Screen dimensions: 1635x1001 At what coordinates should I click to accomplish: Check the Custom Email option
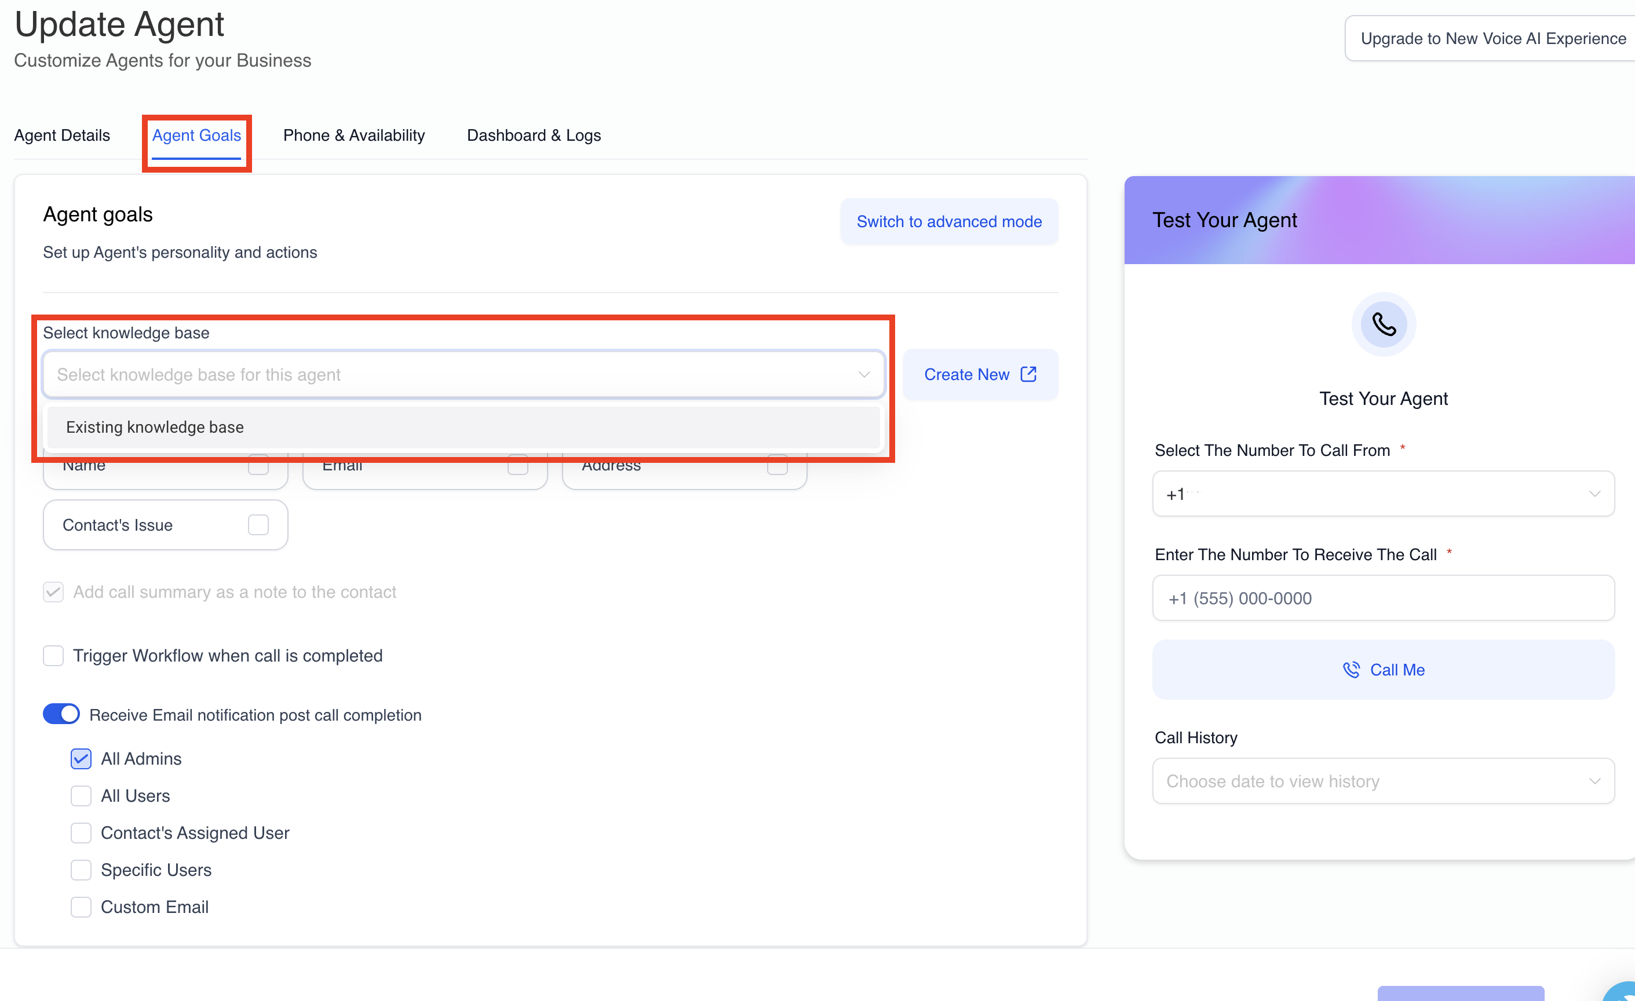pos(81,907)
